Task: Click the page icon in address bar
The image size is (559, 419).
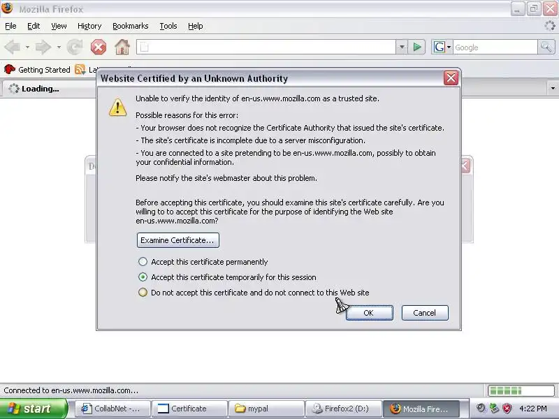Action: click(145, 47)
